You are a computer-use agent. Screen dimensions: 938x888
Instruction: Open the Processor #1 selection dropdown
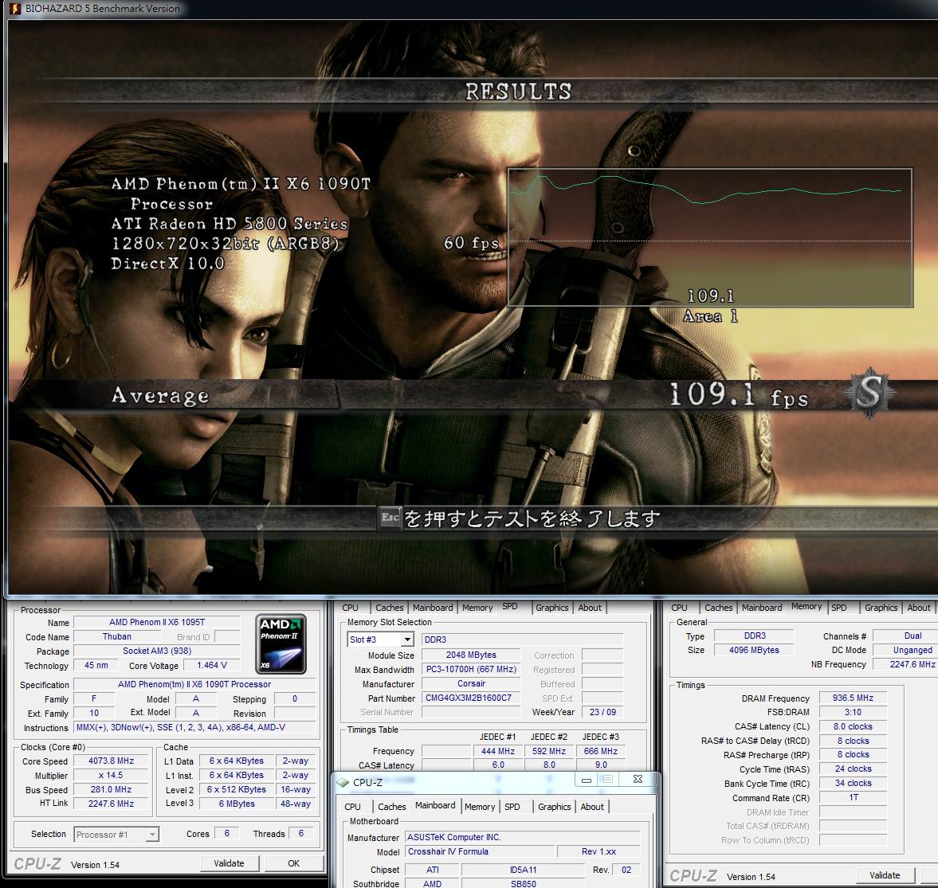click(x=152, y=834)
